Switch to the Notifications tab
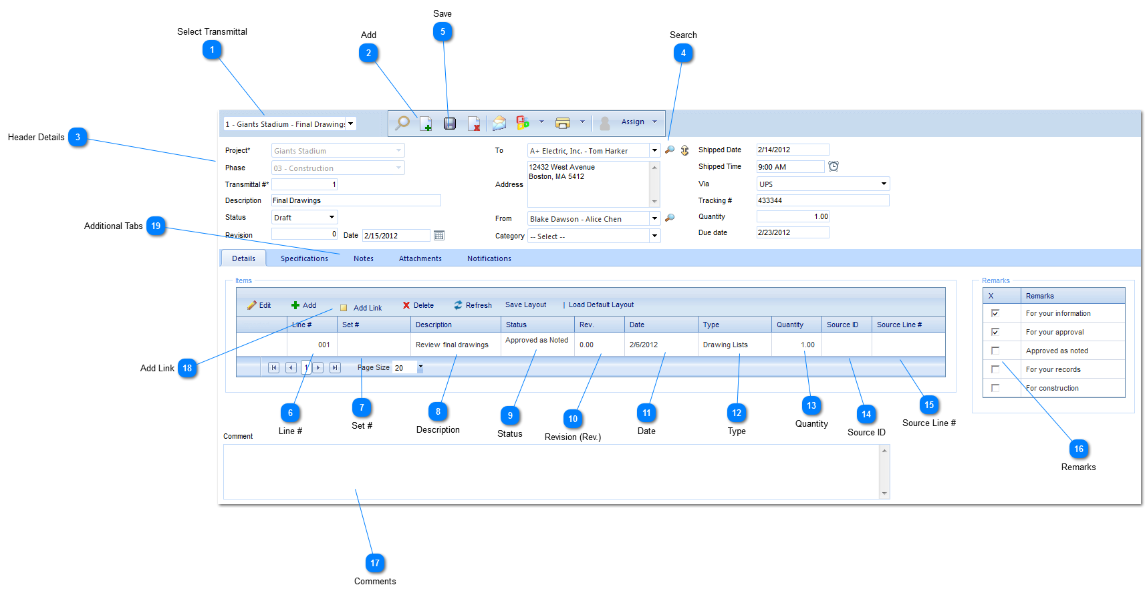Viewport: 1147px width, 597px height. pos(489,258)
